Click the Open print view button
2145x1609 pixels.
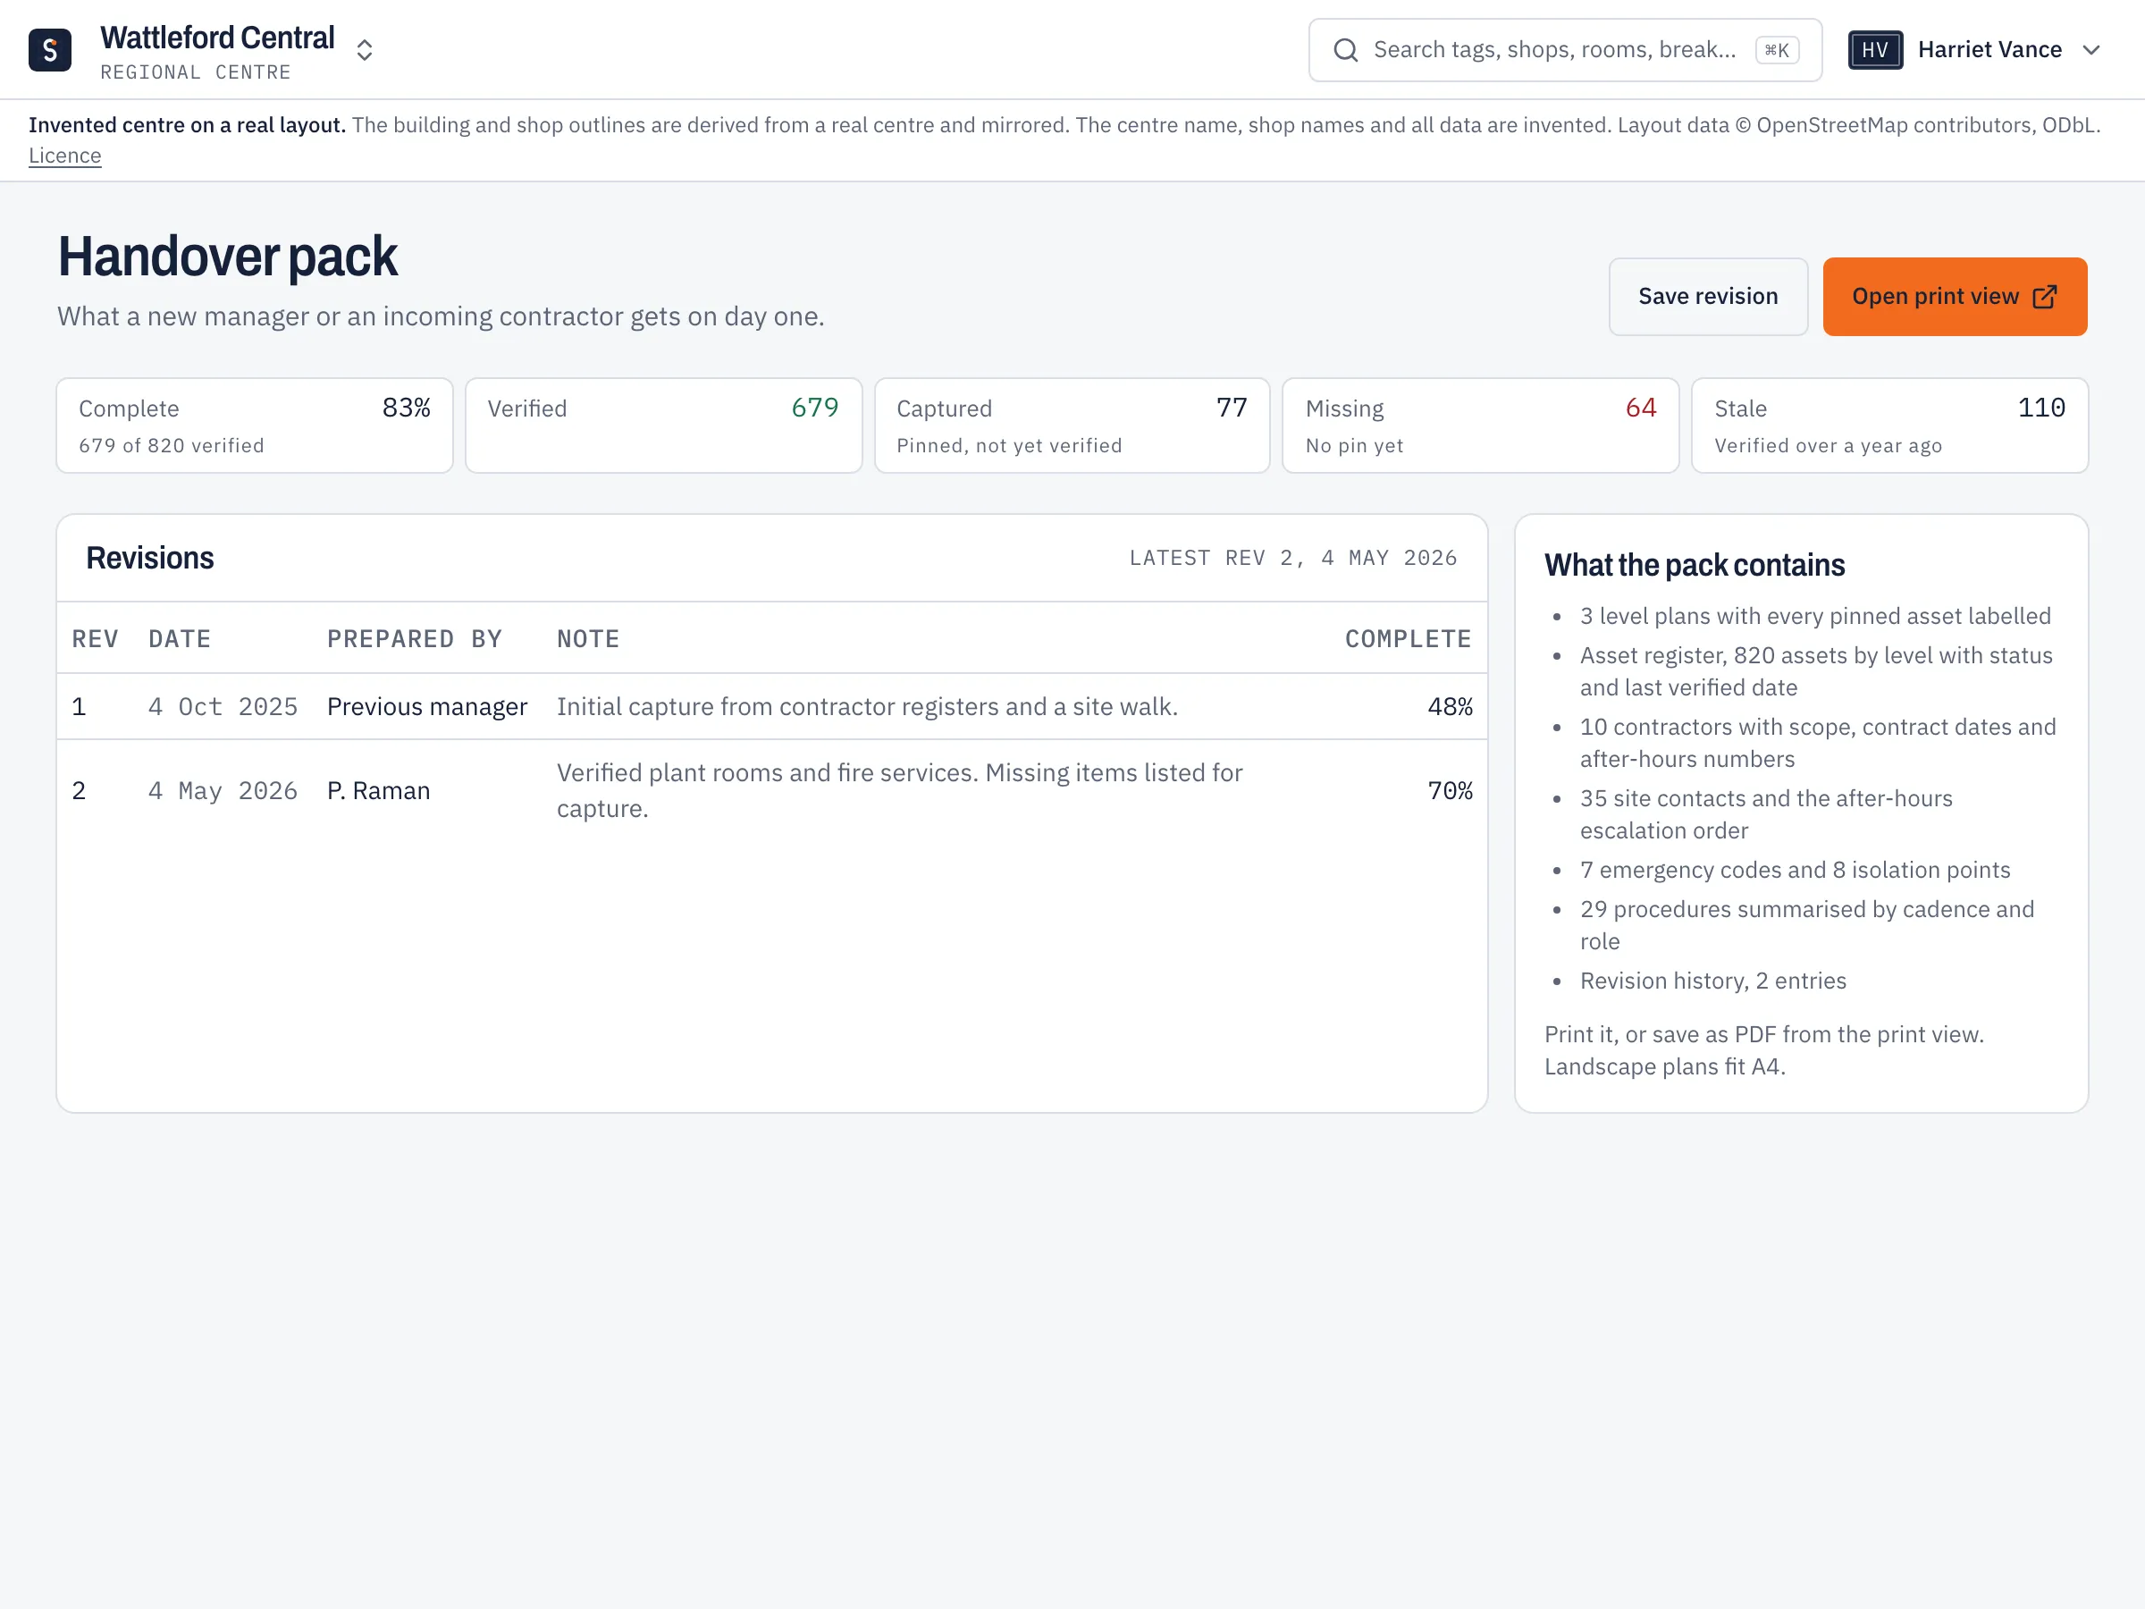(x=1954, y=296)
